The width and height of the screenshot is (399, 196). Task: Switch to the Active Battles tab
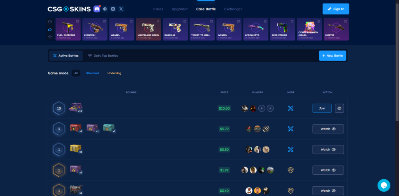pos(66,56)
